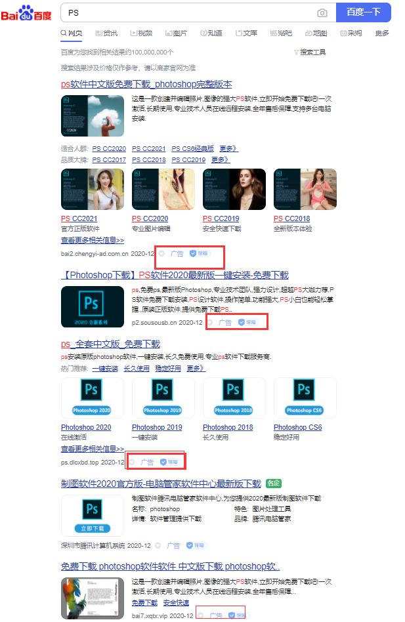Screen dimensions: 405x622
Task: Expand 更多 in the 品质大牌 row
Action: point(221,159)
